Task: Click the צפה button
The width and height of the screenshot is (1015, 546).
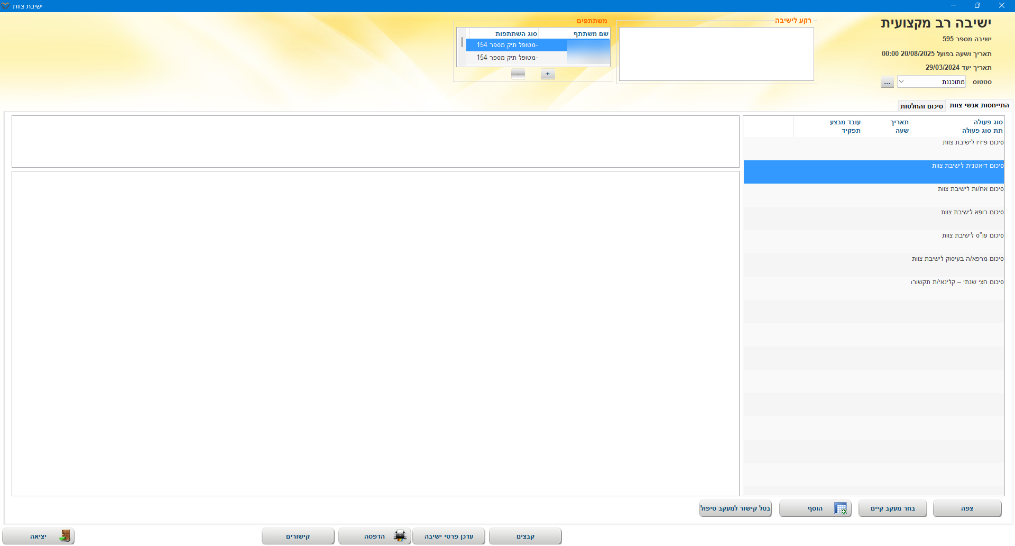Action: [967, 508]
